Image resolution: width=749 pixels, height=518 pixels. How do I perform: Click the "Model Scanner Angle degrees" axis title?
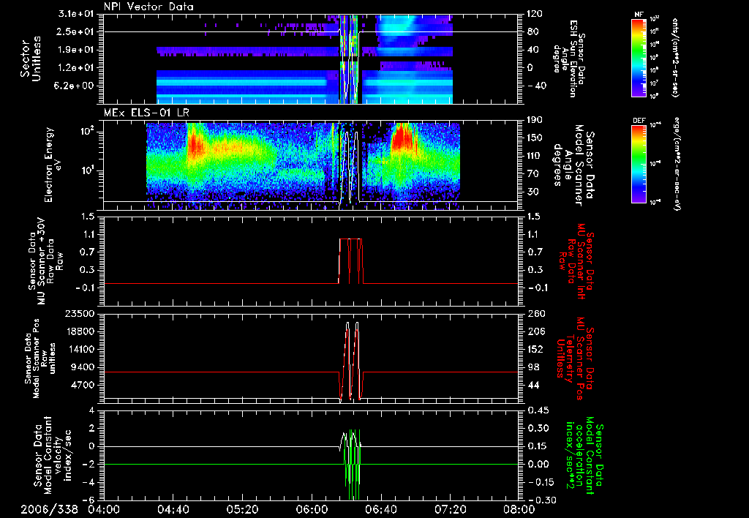(x=573, y=165)
